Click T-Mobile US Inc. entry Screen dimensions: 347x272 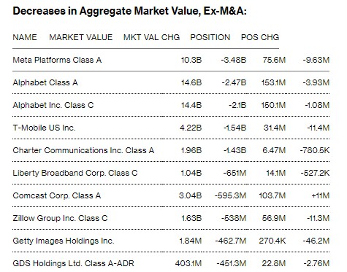(44, 128)
